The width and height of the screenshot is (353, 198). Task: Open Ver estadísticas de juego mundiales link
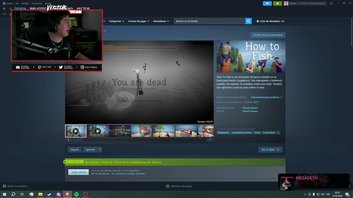(x=128, y=174)
